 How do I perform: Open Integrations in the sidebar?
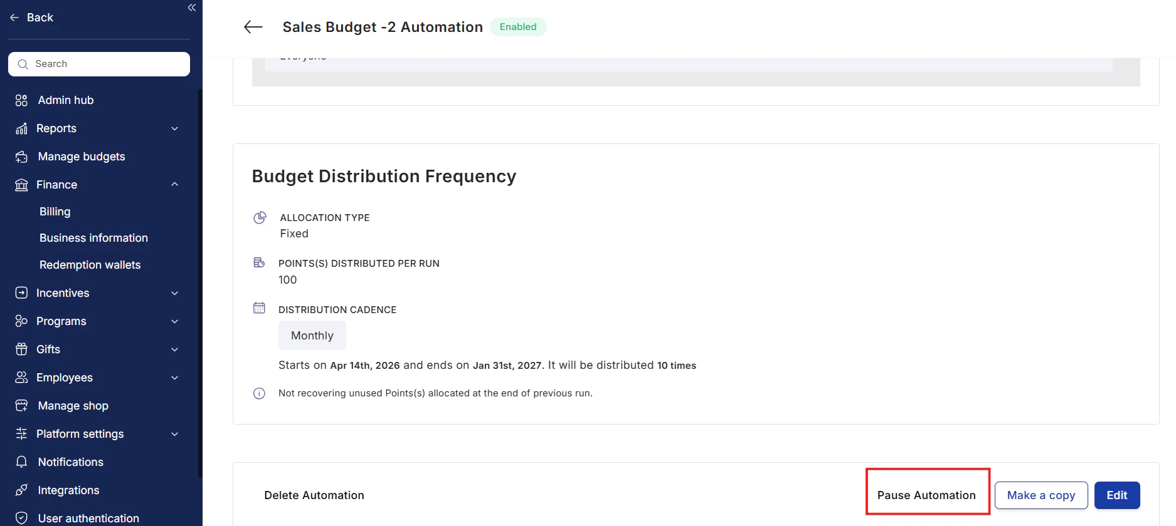[x=68, y=490]
